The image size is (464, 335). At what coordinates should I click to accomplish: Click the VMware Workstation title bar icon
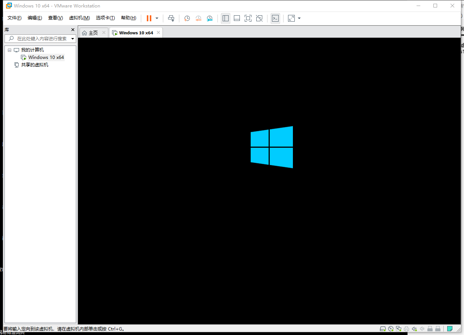(x=9, y=6)
